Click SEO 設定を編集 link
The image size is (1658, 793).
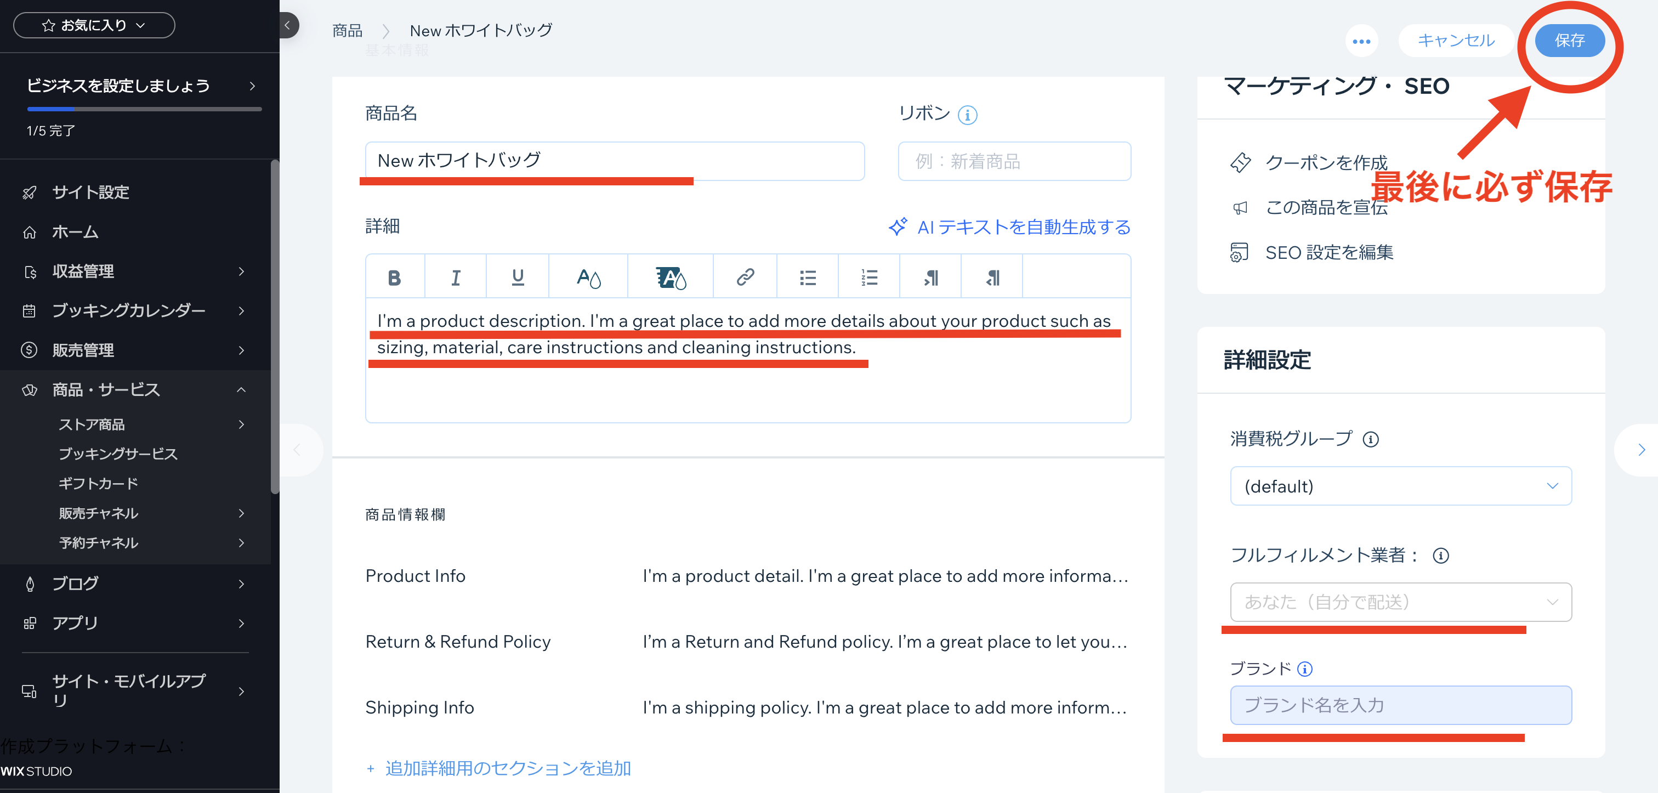click(1329, 252)
